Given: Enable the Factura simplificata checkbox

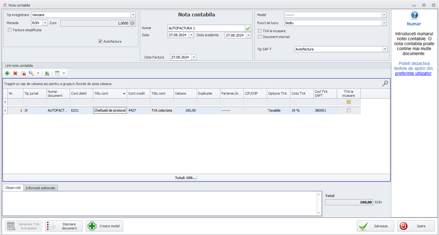Looking at the screenshot, I should point(10,30).
